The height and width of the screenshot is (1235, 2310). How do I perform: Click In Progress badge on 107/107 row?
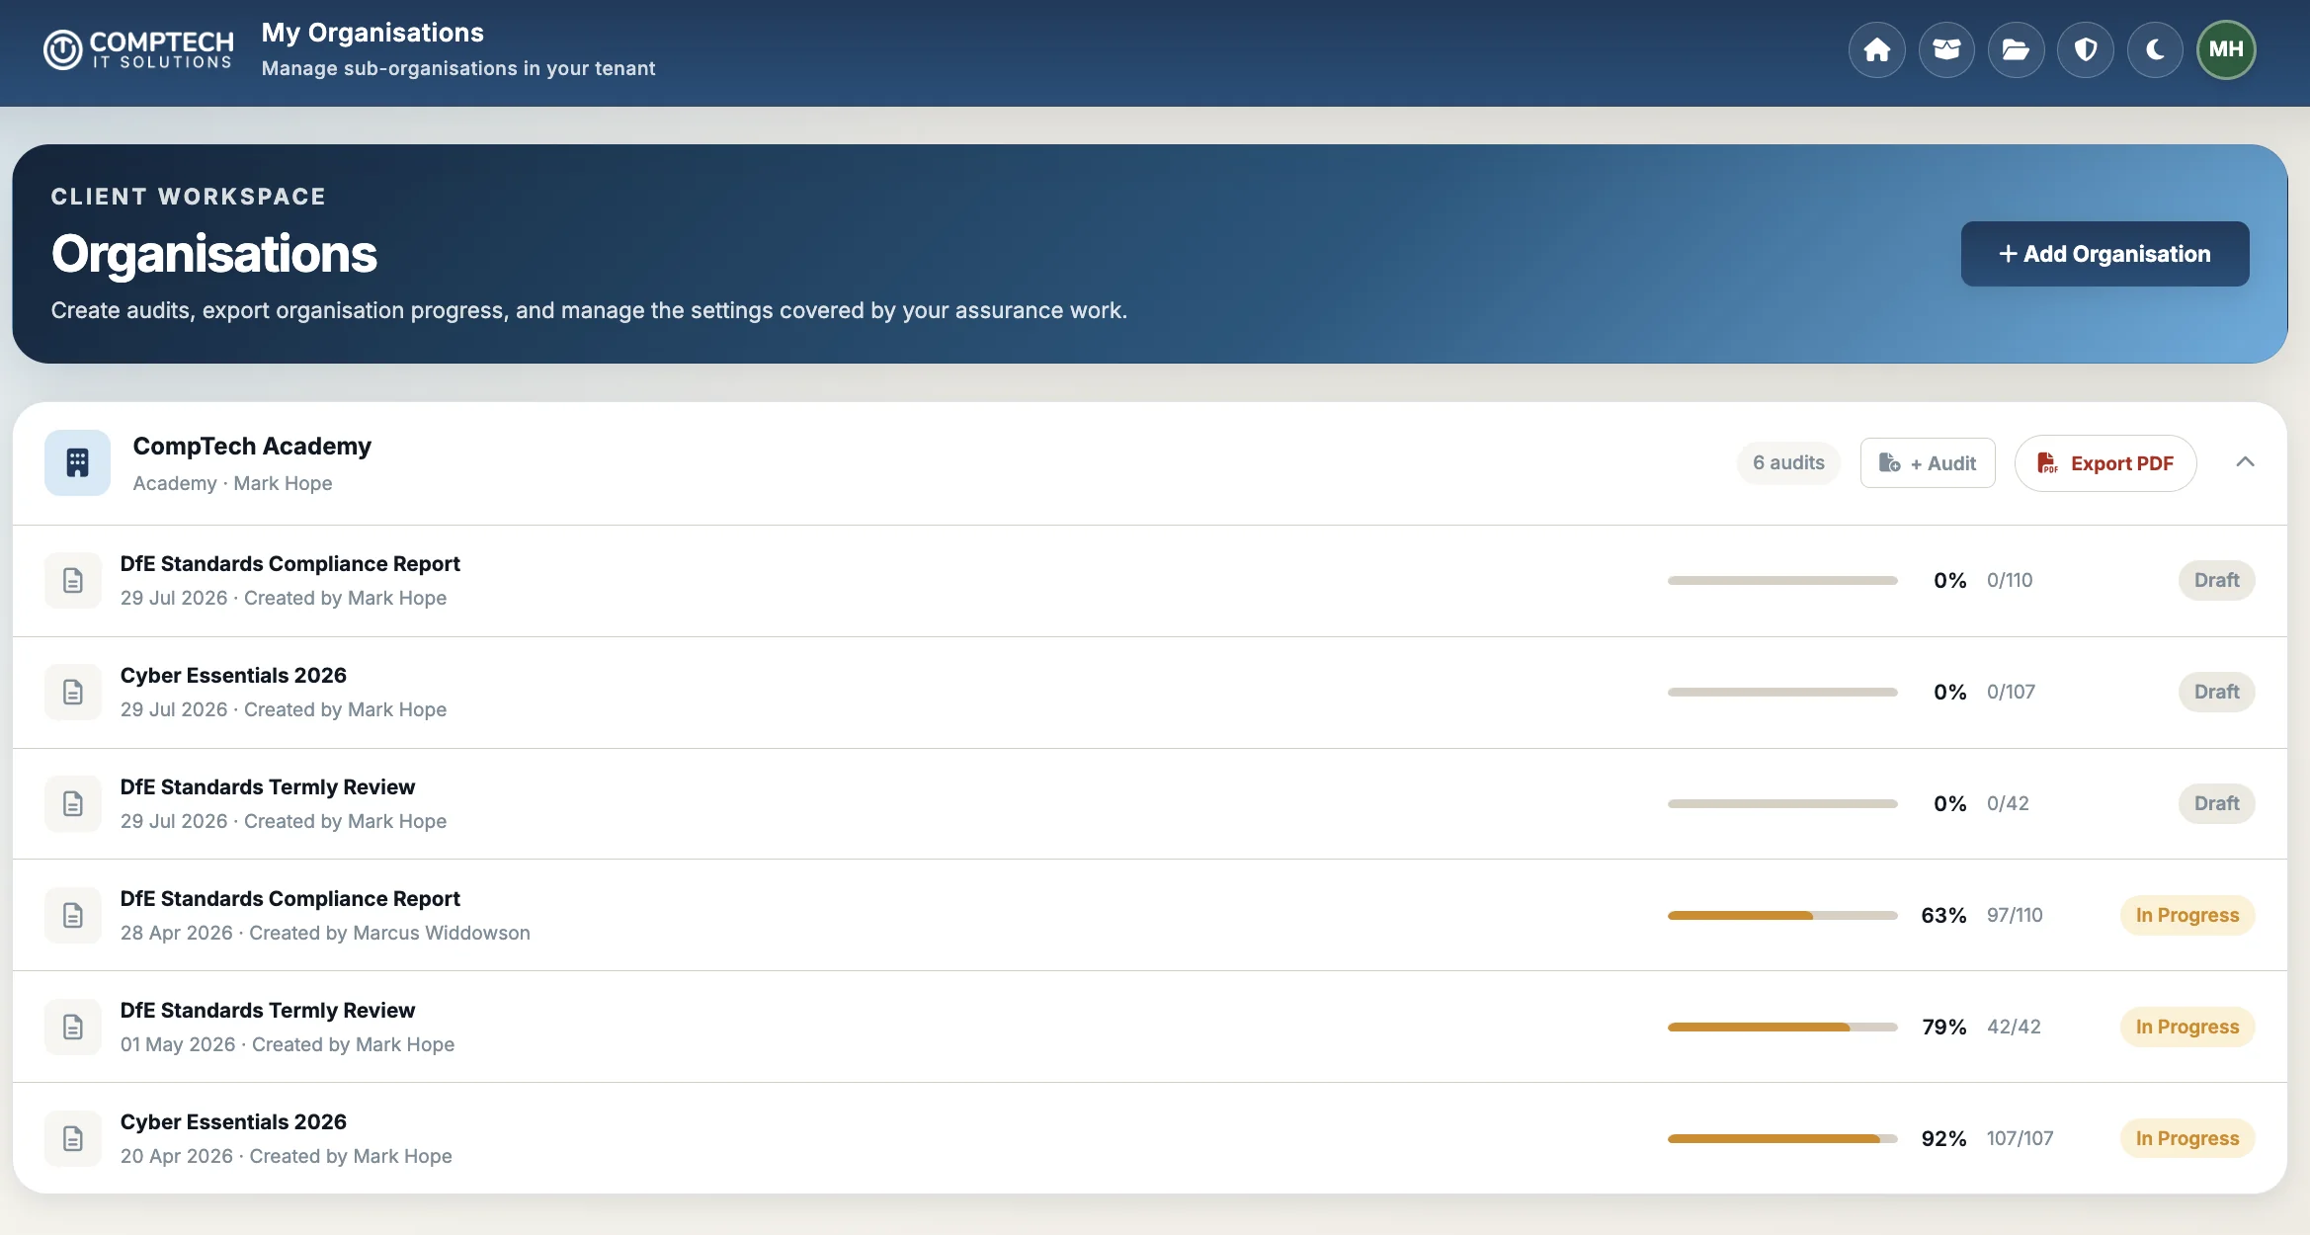2187,1138
